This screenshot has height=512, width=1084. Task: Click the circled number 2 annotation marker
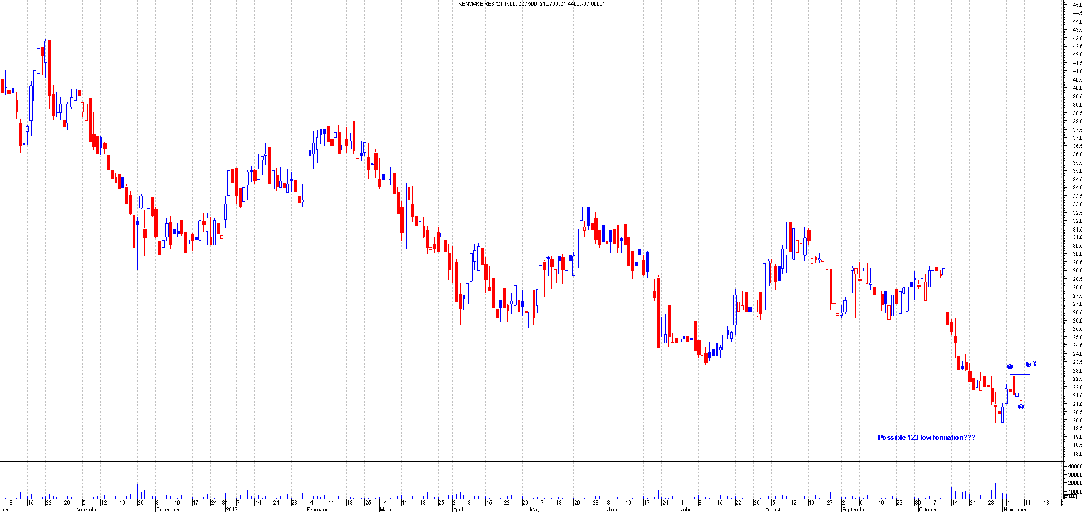[x=1021, y=407]
